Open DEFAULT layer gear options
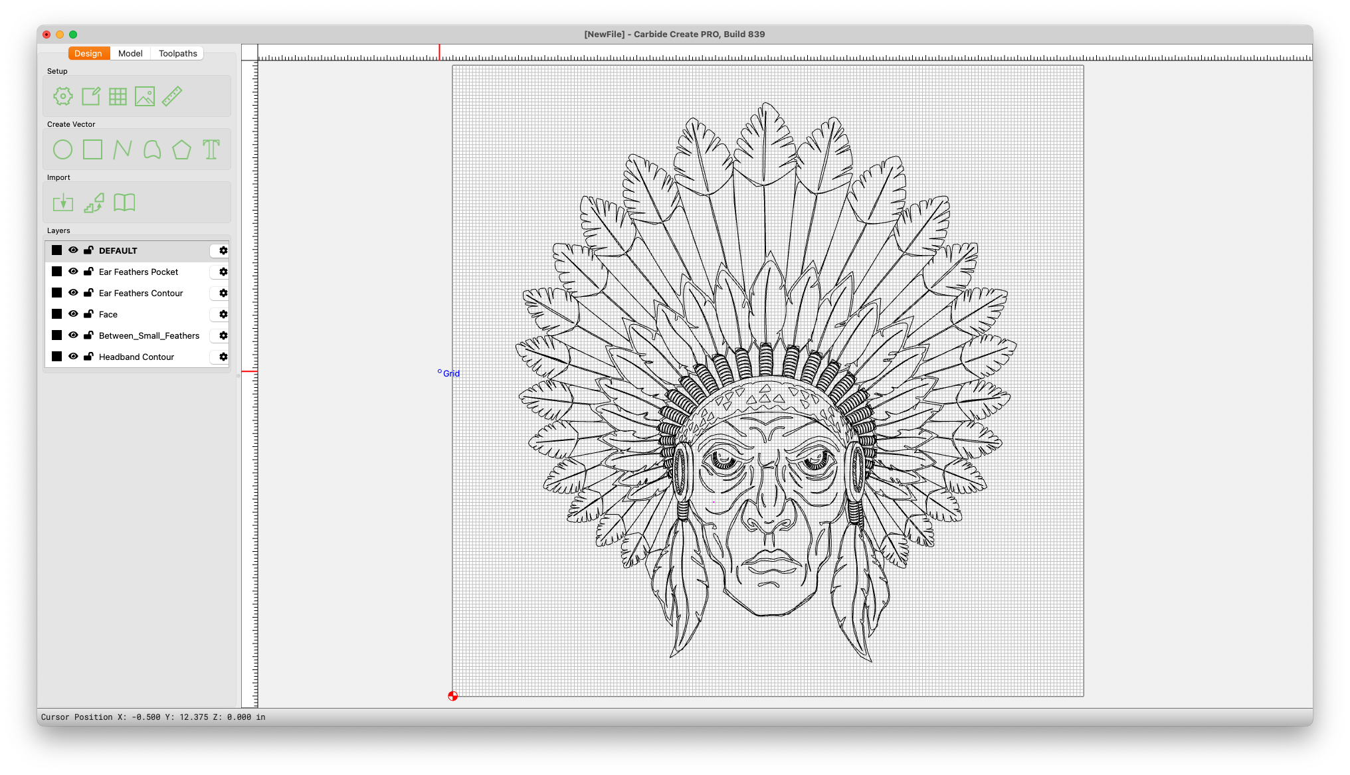 [223, 250]
